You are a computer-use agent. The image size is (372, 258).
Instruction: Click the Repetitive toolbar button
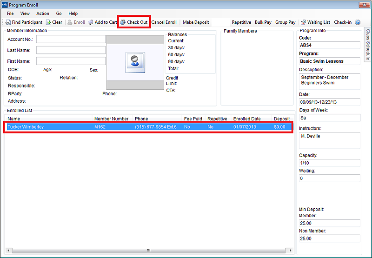pyautogui.click(x=241, y=22)
